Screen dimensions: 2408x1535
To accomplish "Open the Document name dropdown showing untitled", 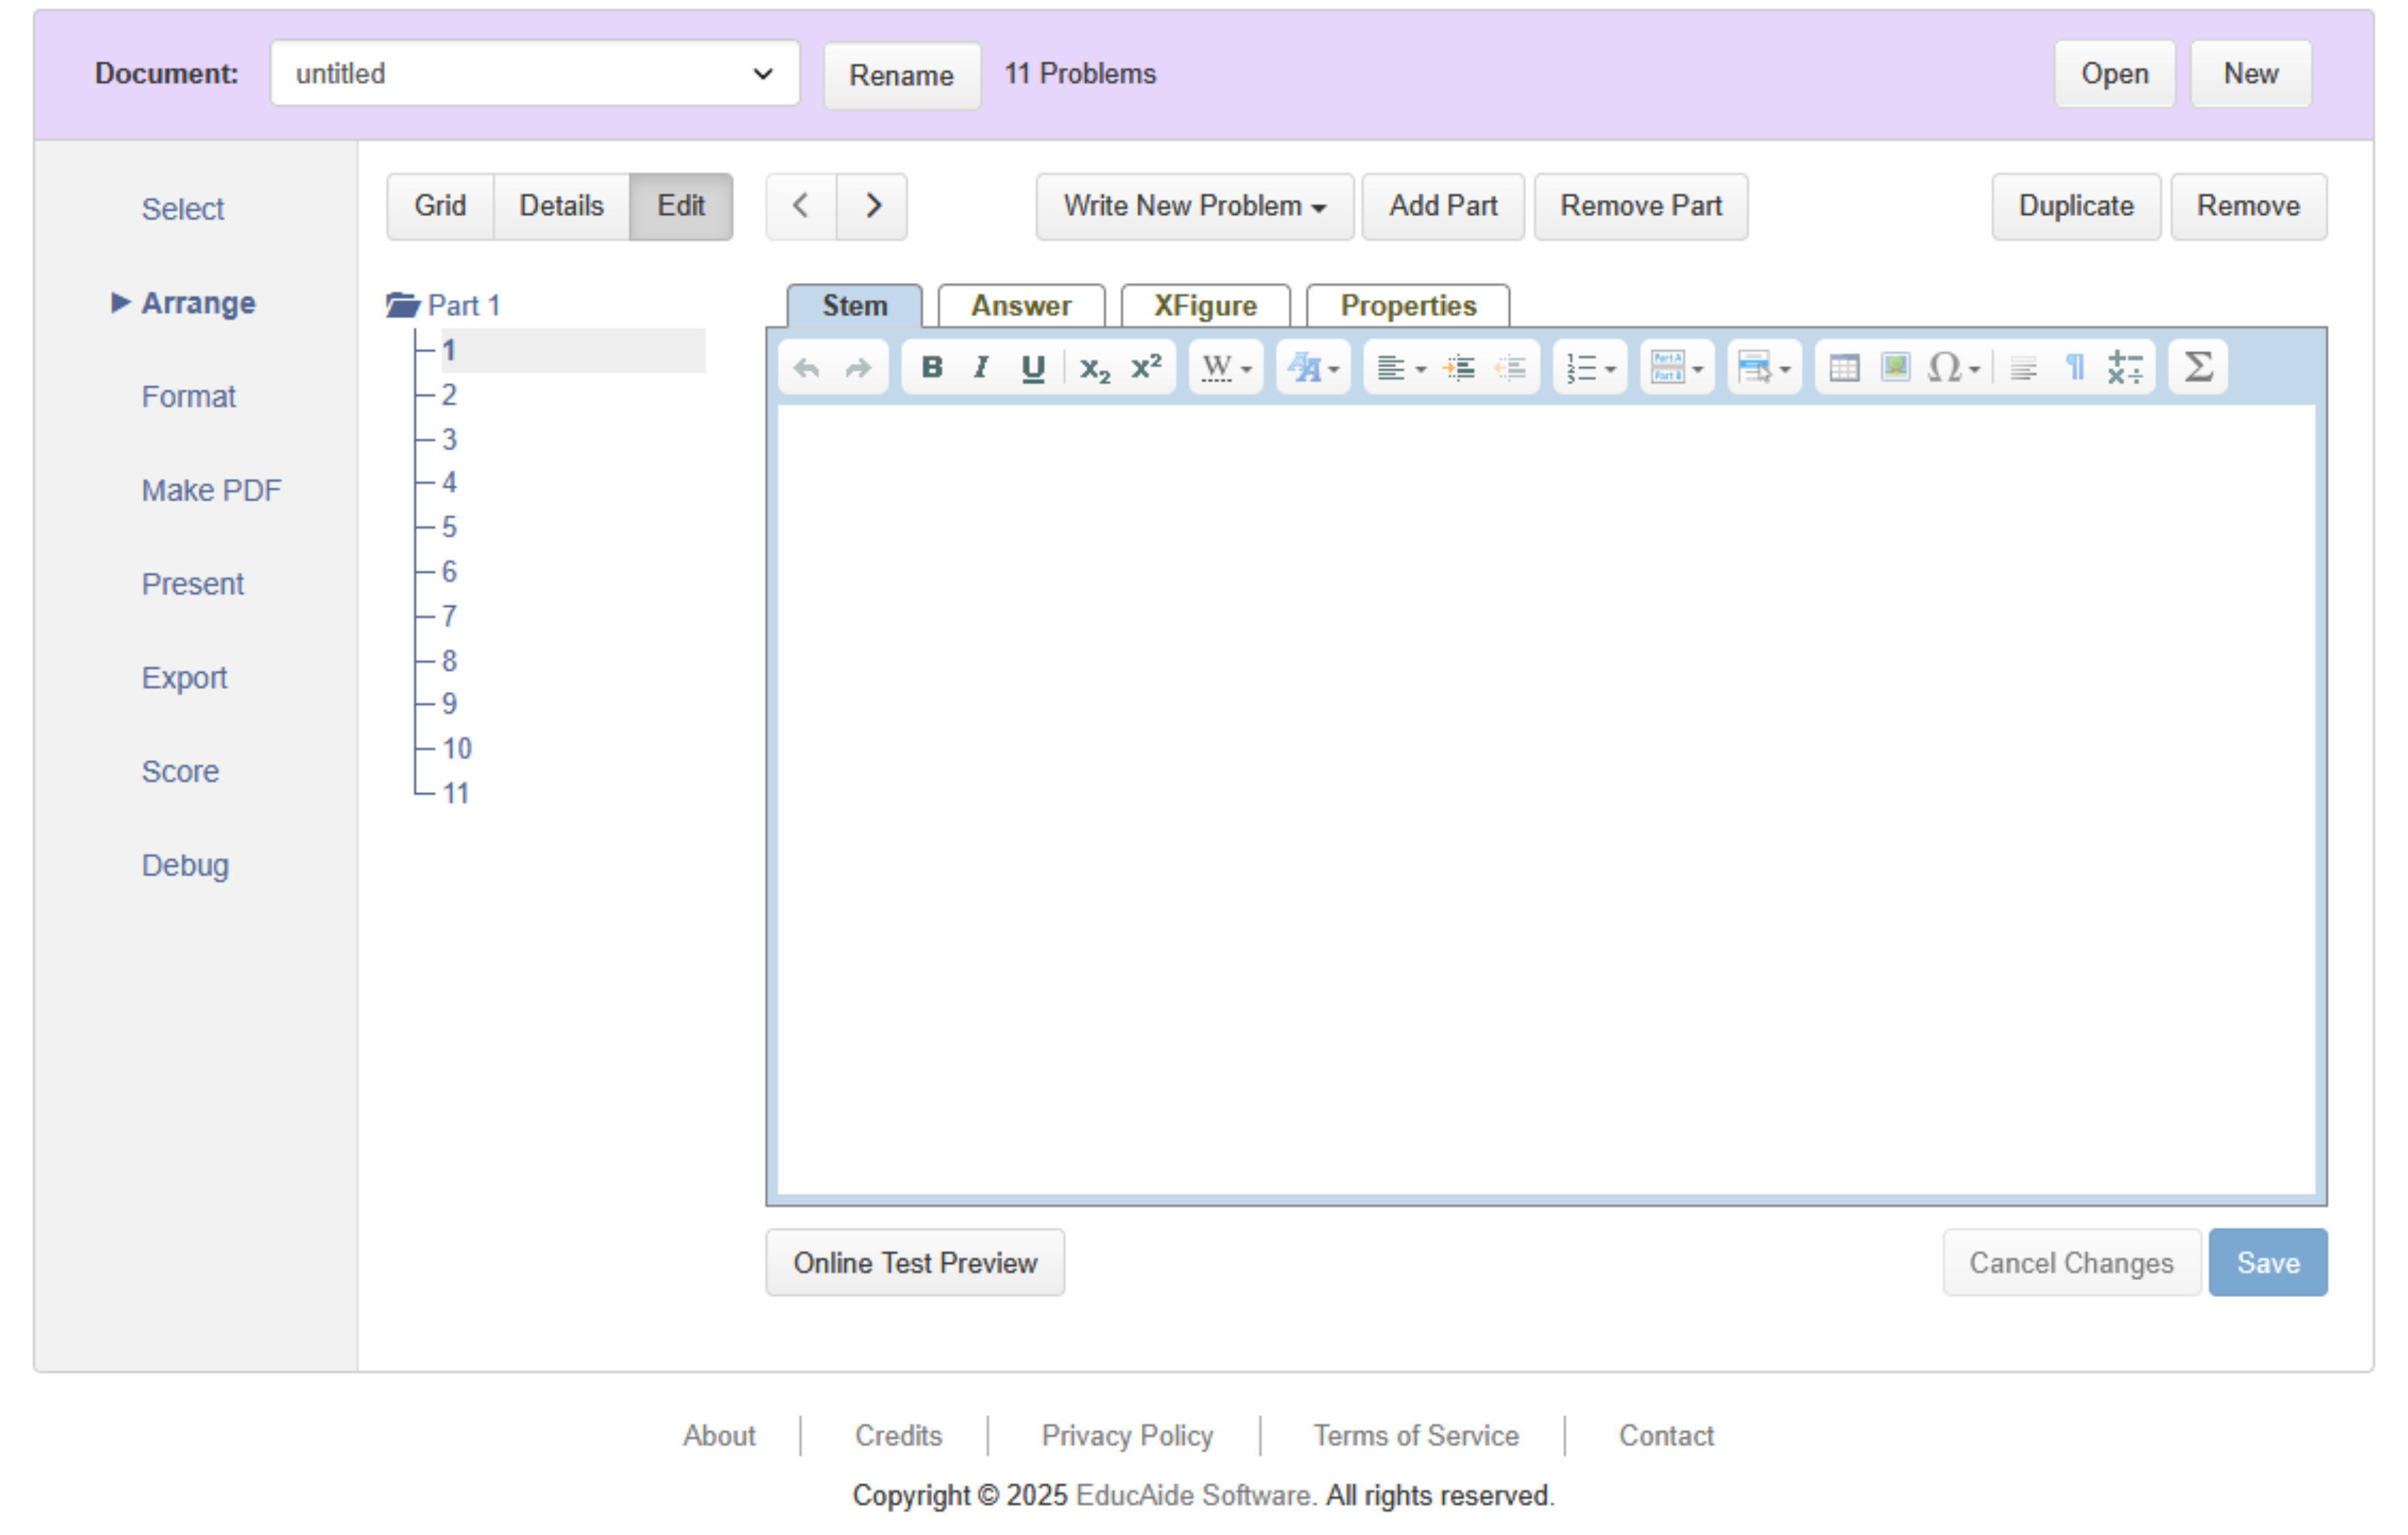I will click(x=535, y=73).
